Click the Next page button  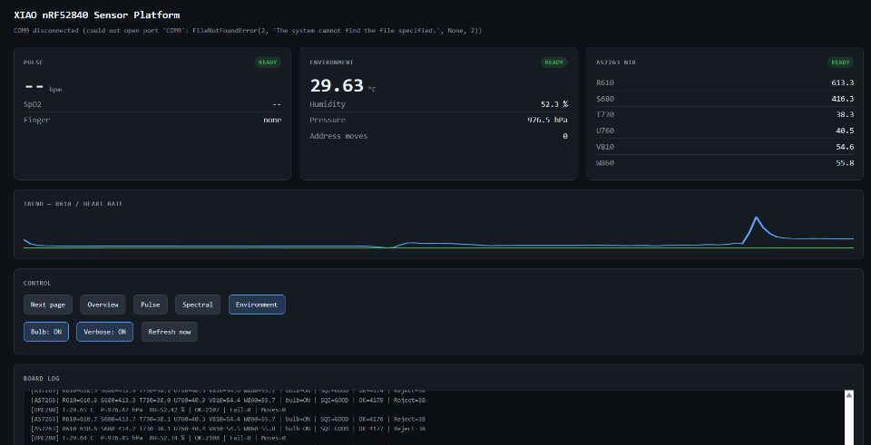(48, 305)
